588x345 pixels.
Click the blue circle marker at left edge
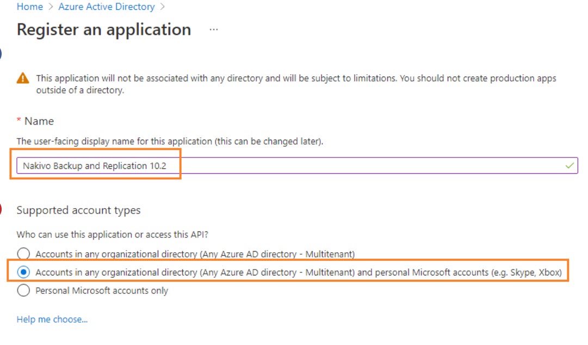[1, 54]
